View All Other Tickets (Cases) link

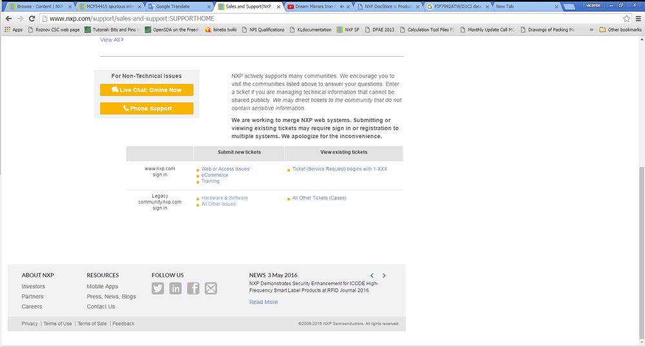click(319, 198)
